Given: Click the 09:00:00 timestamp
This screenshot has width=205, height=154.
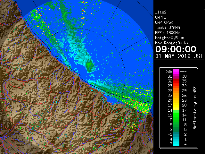Looking at the screenshot, I should [x=176, y=49].
